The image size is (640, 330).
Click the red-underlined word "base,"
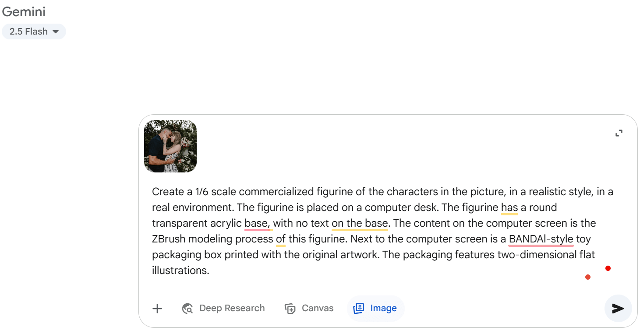click(257, 223)
